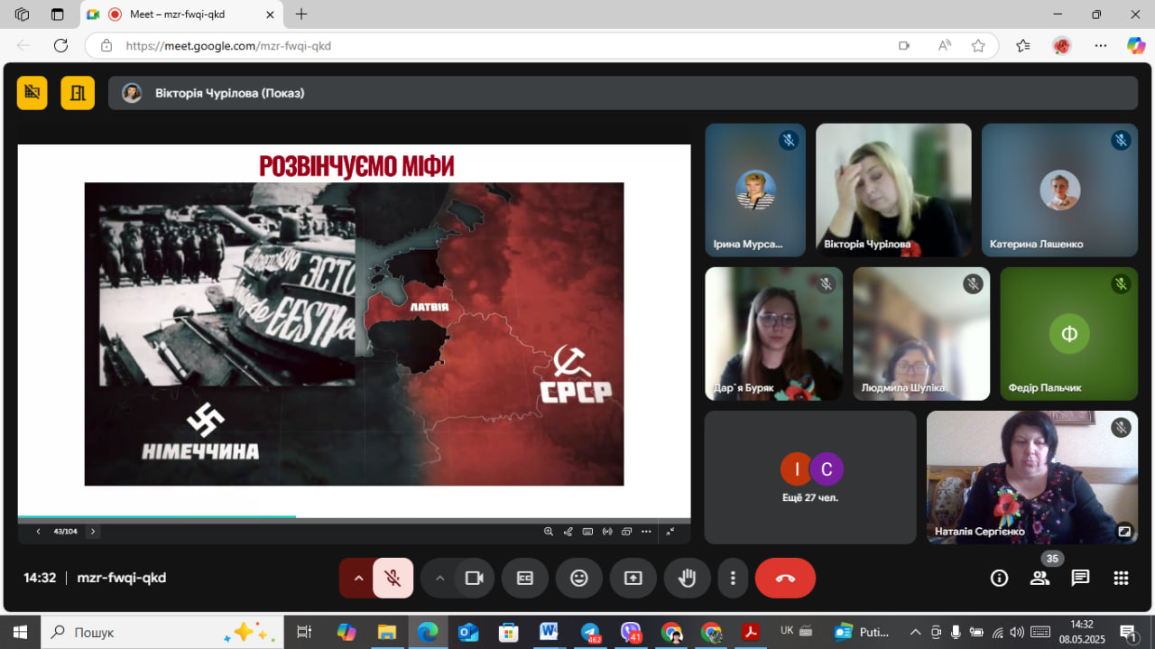Unmute the microphone
Image resolution: width=1155 pixels, height=649 pixels.
[393, 579]
